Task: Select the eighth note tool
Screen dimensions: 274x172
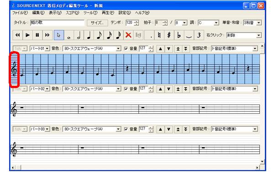Action: tap(99, 35)
